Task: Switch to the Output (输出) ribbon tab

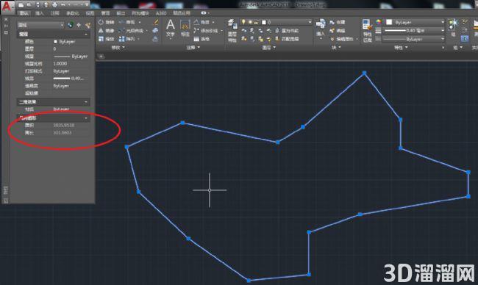Action: pos(121,13)
